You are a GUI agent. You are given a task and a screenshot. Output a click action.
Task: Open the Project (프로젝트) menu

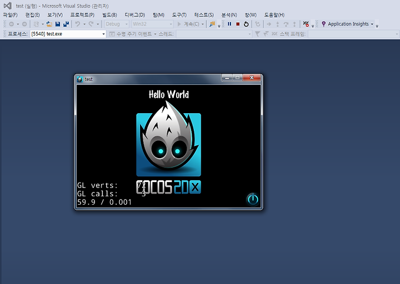point(82,15)
